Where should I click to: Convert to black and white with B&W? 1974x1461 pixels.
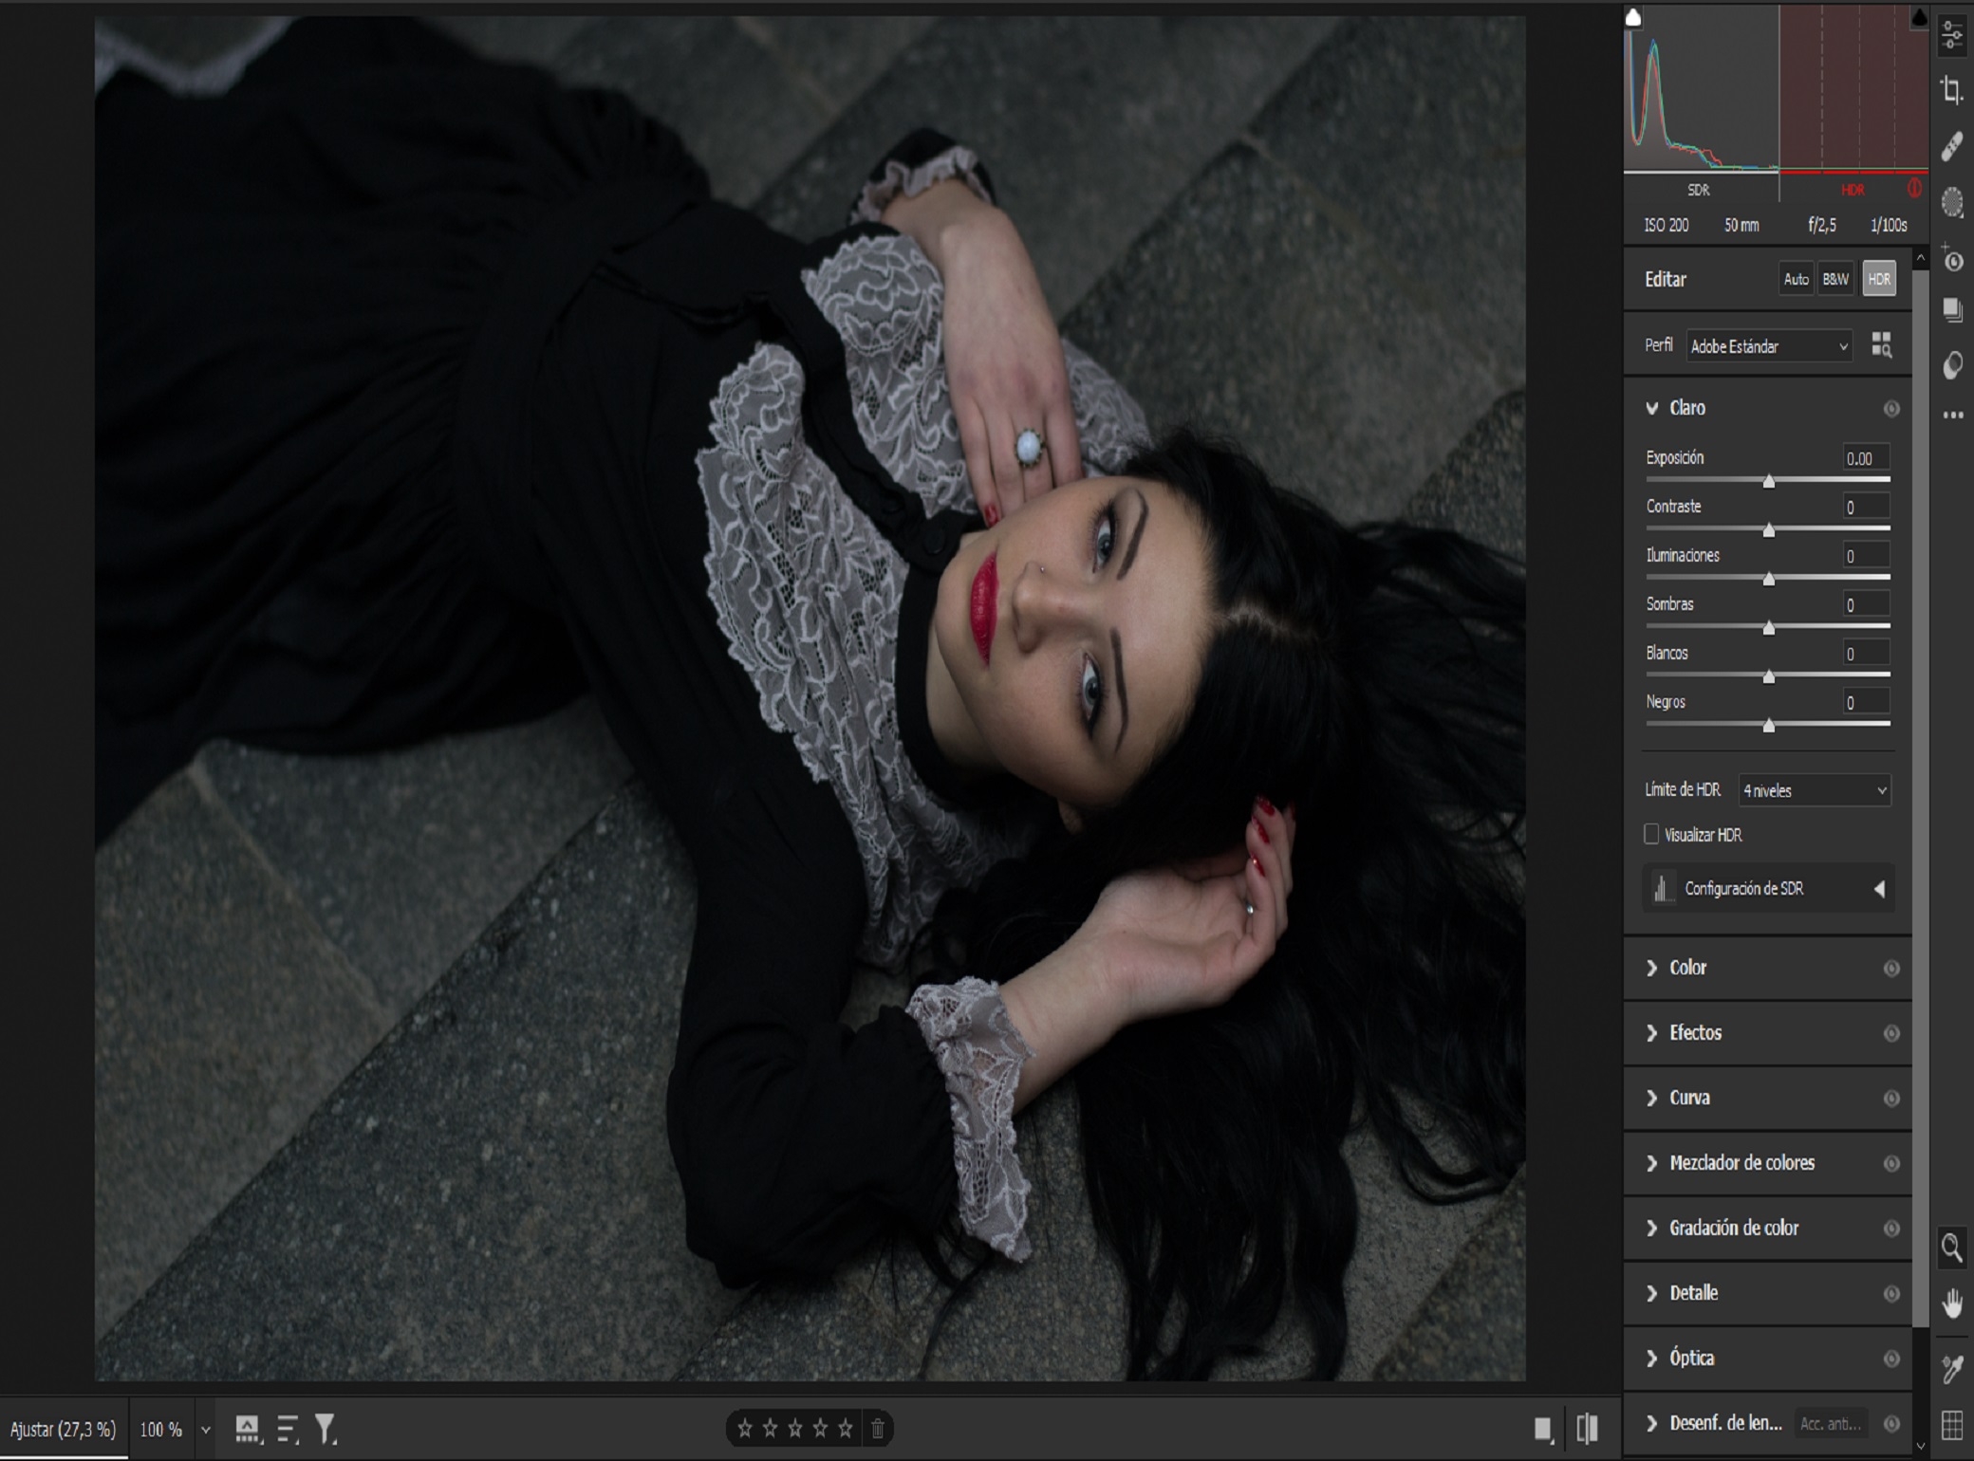pos(1835,279)
